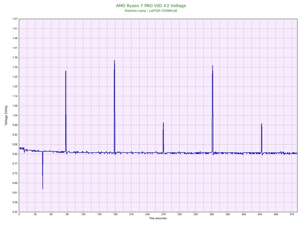Image resolution: width=302 pixels, height=226 pixels.
Task: Select the 180 seconds time axis label
Action: tap(115, 214)
